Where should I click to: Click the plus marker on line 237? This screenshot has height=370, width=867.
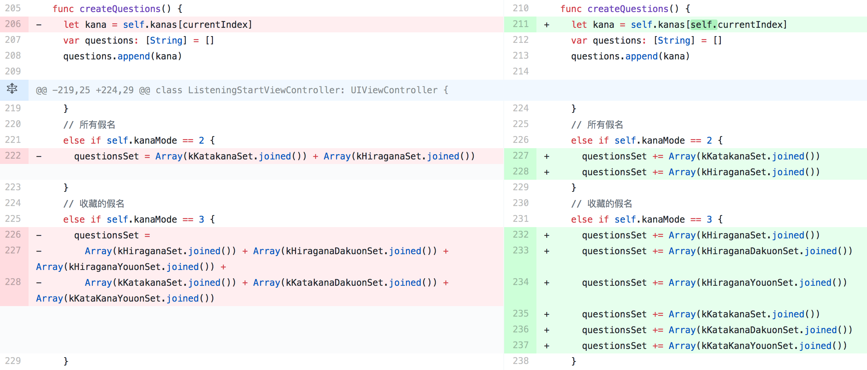(x=547, y=346)
